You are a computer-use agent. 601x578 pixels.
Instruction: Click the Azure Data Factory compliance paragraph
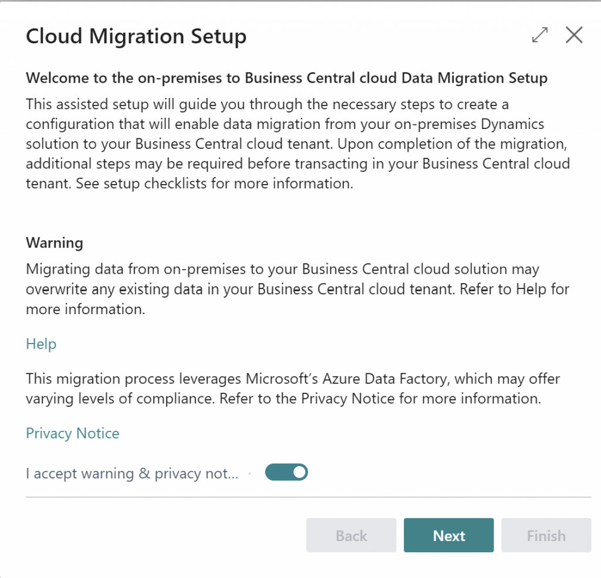(x=293, y=389)
